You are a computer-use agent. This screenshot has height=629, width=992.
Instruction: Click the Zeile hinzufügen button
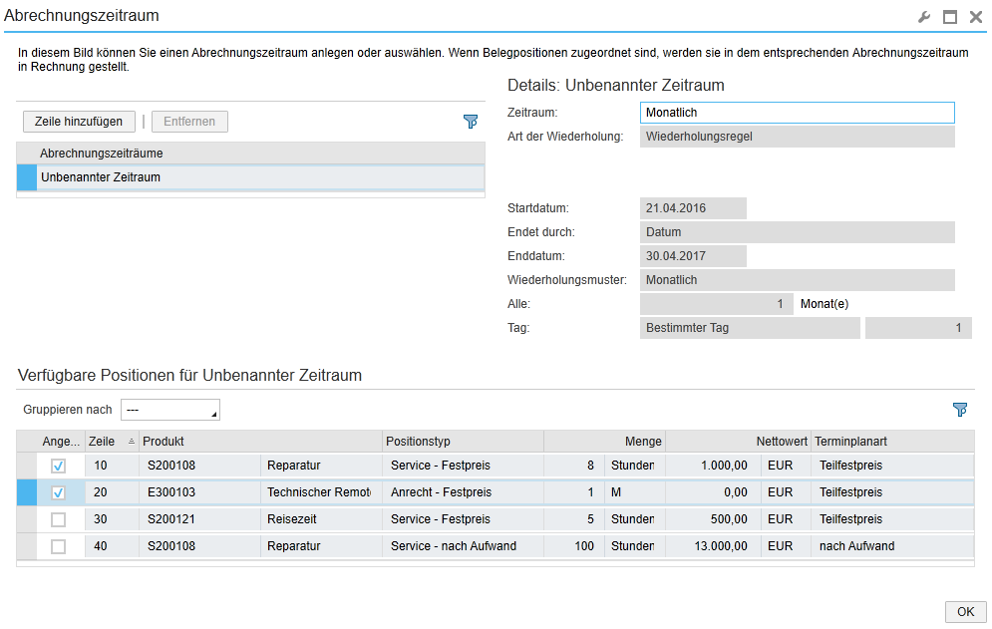click(x=79, y=122)
